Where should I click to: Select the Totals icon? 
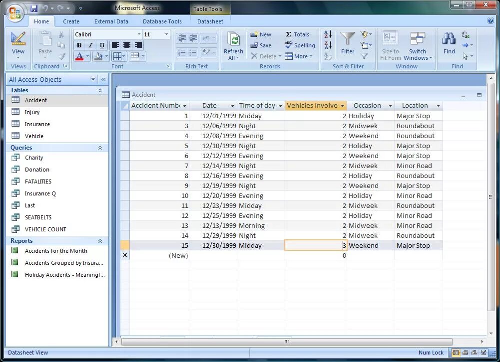click(298, 34)
